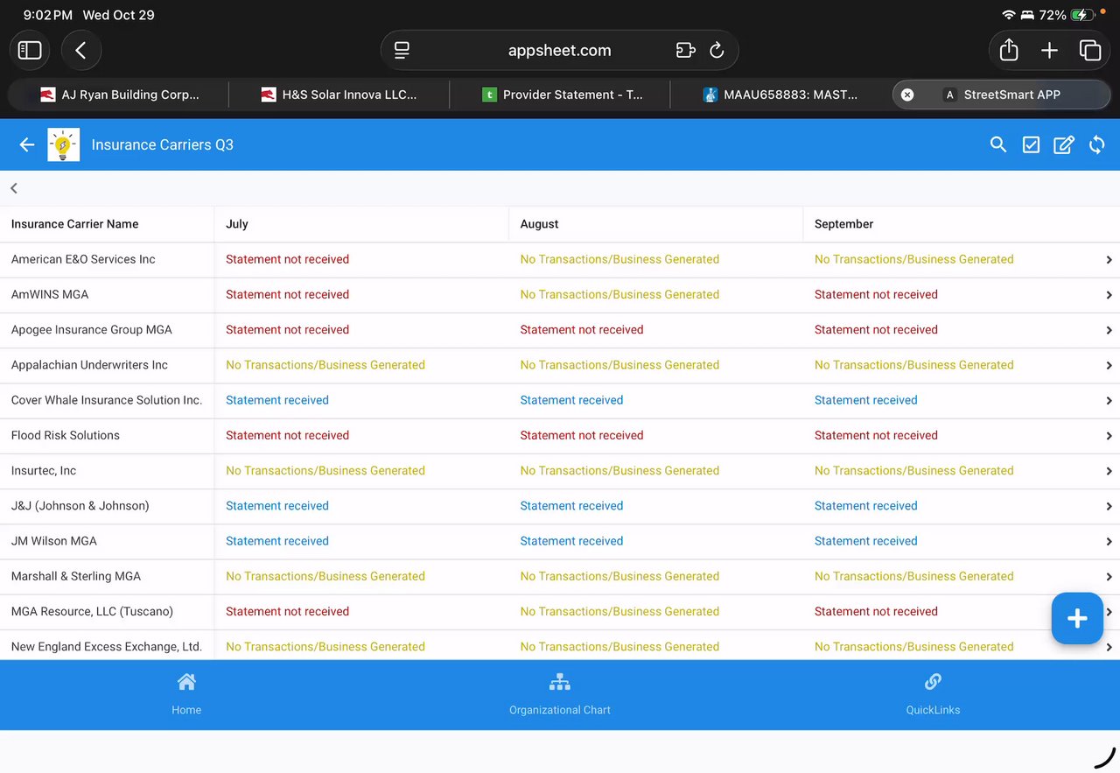Image resolution: width=1120 pixels, height=773 pixels.
Task: Go to Home in the bottom navigation
Action: point(186,694)
